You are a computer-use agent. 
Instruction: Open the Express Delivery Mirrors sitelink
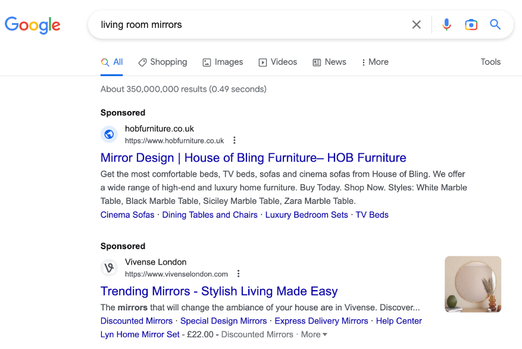(321, 320)
